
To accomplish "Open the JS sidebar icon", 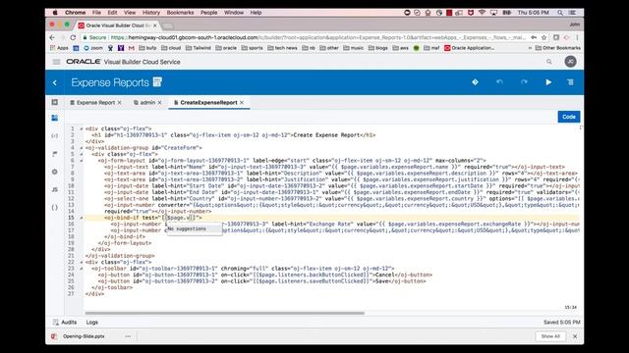I will pos(55,189).
